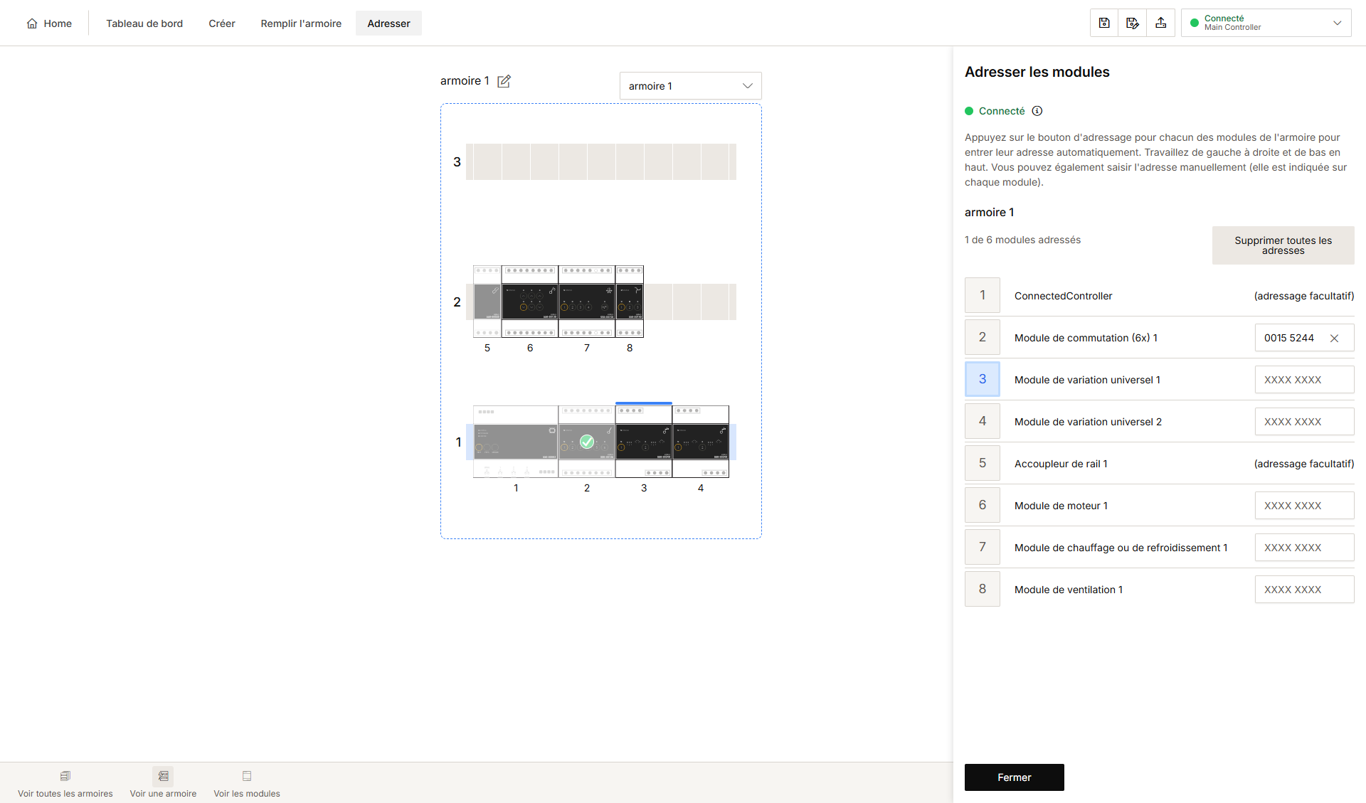
Task: Click number 6 button for Module de moteur
Action: [x=983, y=505]
